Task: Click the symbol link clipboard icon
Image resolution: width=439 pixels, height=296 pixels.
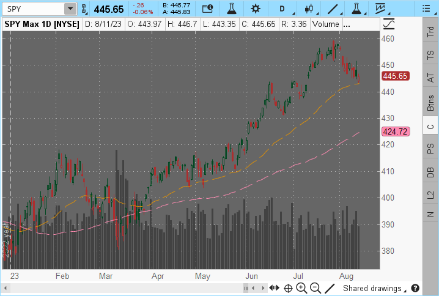Action: click(x=84, y=9)
